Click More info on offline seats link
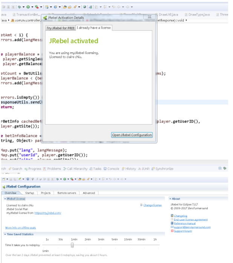The height and width of the screenshot is (263, 233). [x=20, y=228]
